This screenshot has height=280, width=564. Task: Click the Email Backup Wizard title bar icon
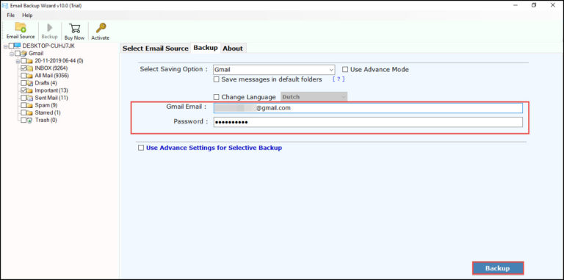coord(5,5)
